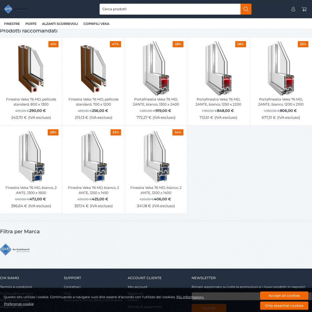This screenshot has height=312, width=312.
Task: Click the price 806,00 €
Action: pyautogui.click(x=288, y=111)
